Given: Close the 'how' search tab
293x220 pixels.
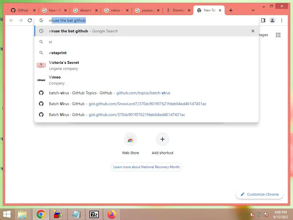Looking at the screenshot, I should tap(66, 10).
